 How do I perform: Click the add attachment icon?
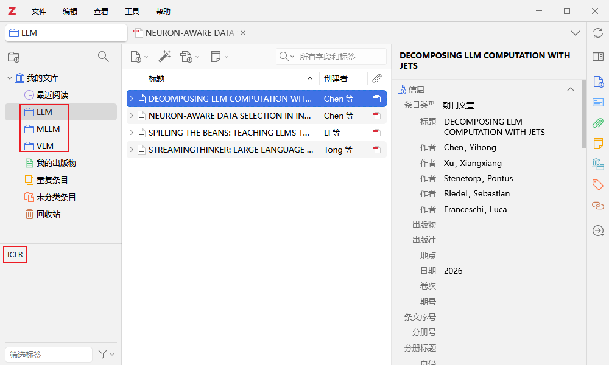tap(186, 57)
